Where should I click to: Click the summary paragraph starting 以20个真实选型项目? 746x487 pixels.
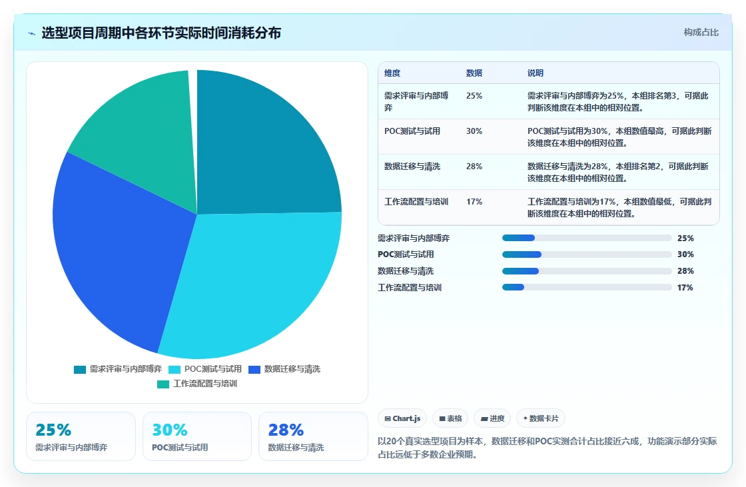click(x=547, y=448)
